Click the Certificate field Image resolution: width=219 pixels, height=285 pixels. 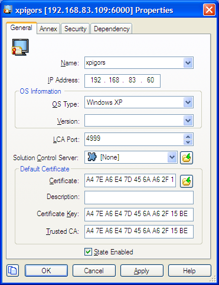pos(130,180)
